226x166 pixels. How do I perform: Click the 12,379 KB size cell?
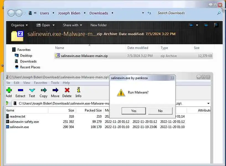pos(205,56)
